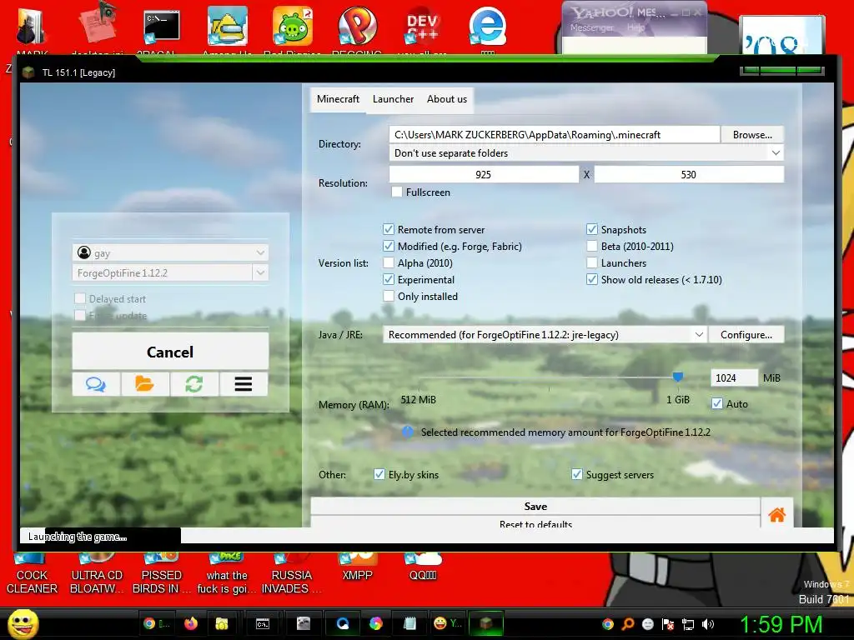Click the 1024 MiB memory field
Viewport: 854px width, 640px height.
[x=734, y=377]
